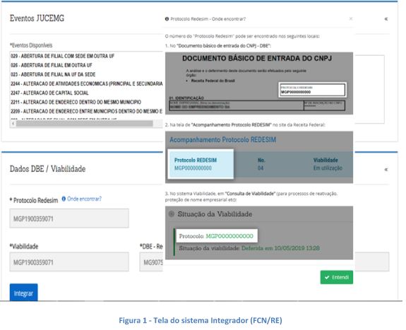
Task: Select 029 - Abertura de filial com sede em outra UF
Action: tap(62, 56)
